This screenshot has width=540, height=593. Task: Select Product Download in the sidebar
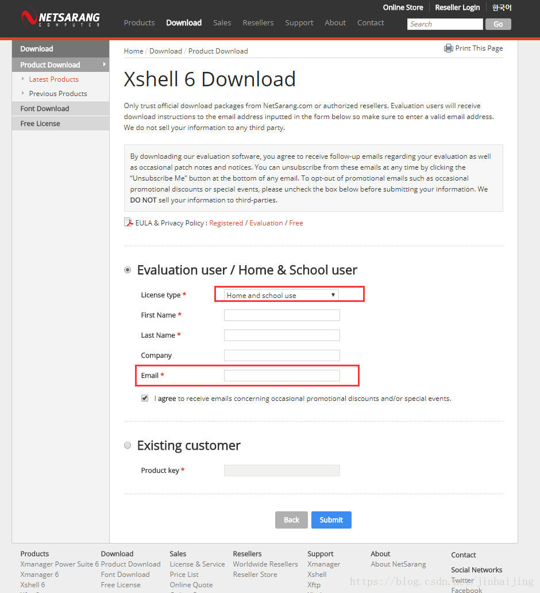(x=60, y=64)
